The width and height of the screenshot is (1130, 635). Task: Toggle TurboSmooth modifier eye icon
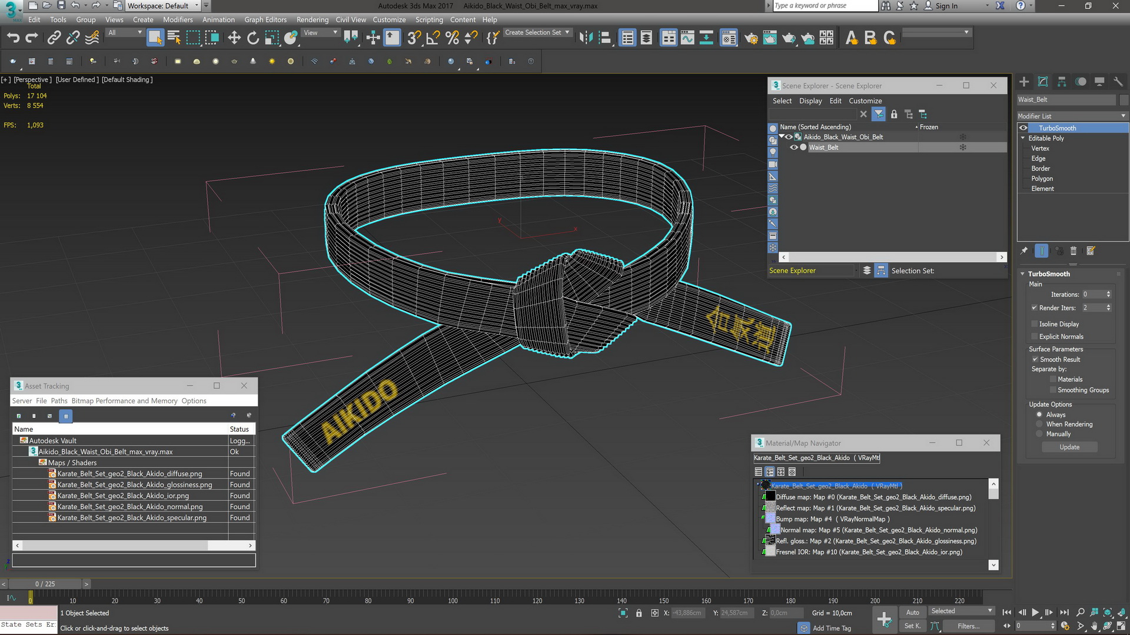(1023, 128)
